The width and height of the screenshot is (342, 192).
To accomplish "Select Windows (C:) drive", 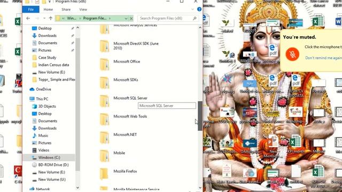I will (49, 157).
